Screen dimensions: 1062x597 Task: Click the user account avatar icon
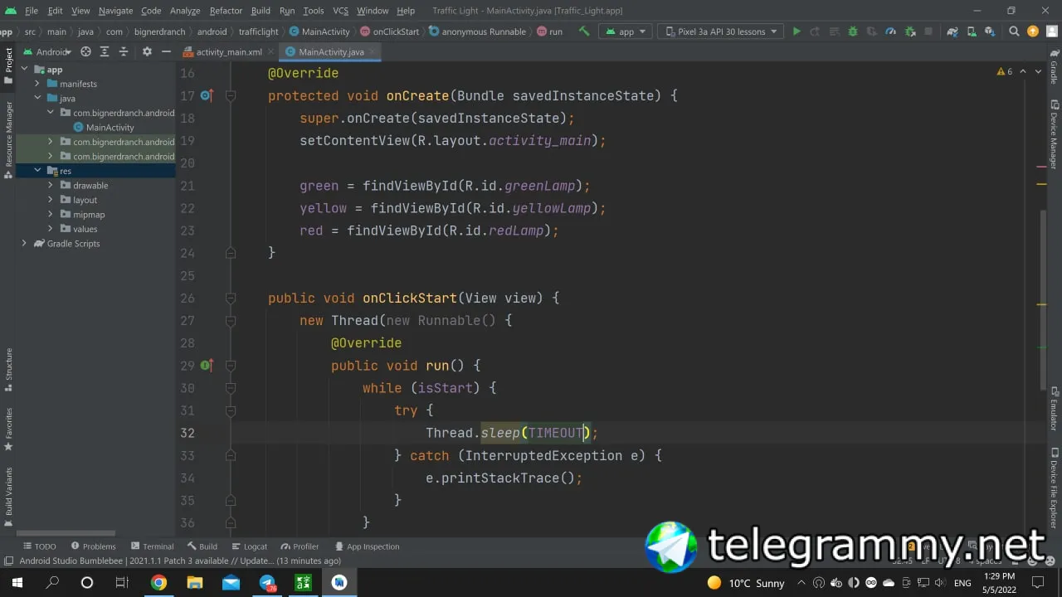[x=1052, y=32]
